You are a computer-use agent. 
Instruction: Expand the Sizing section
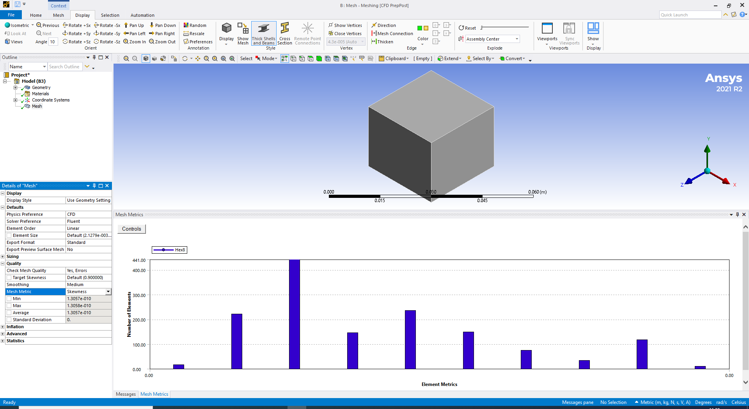pos(3,256)
